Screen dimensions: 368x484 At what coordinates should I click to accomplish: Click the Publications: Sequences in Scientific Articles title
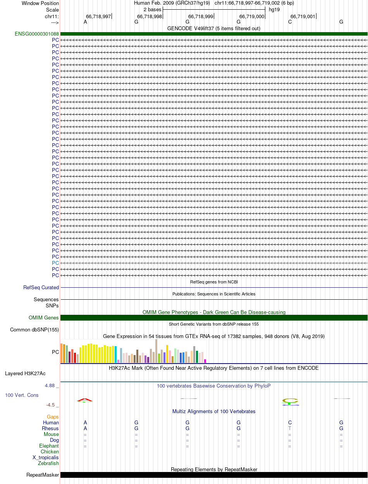click(x=214, y=294)
